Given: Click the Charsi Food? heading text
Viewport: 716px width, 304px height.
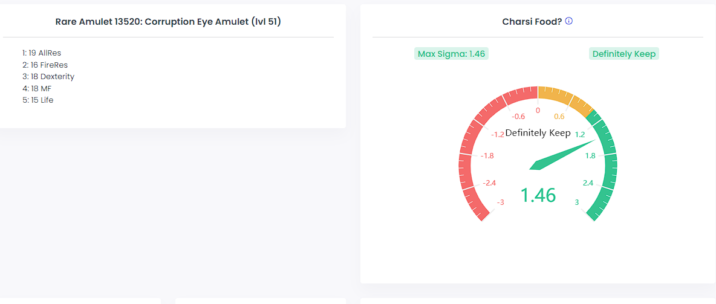Looking at the screenshot, I should click(532, 22).
